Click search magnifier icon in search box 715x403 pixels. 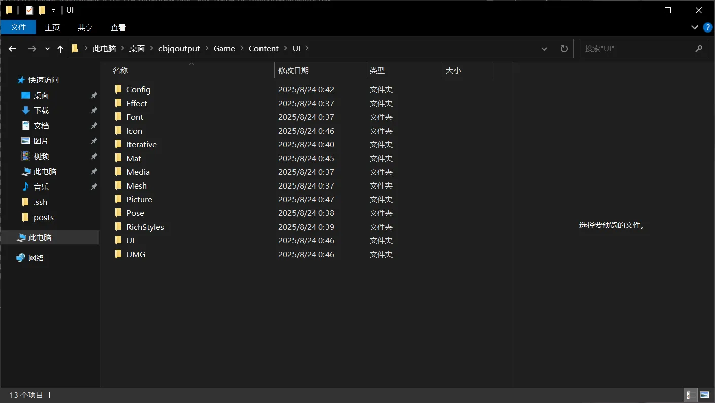click(x=699, y=49)
